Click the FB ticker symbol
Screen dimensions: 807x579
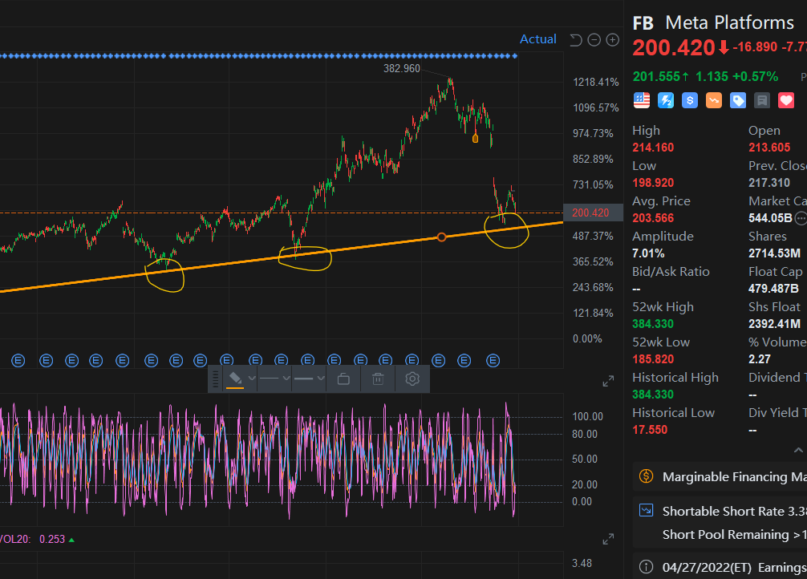pyautogui.click(x=643, y=23)
